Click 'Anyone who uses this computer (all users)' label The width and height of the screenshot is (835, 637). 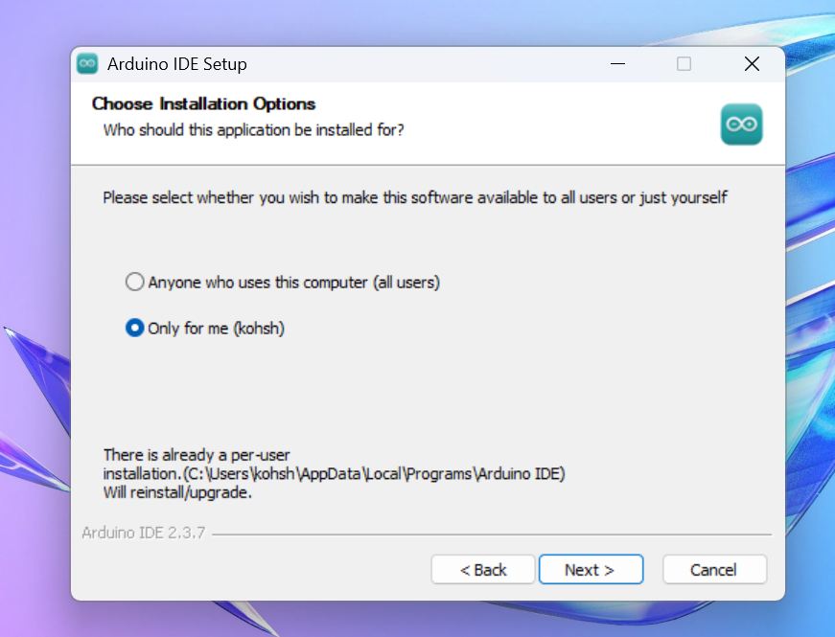pos(294,282)
